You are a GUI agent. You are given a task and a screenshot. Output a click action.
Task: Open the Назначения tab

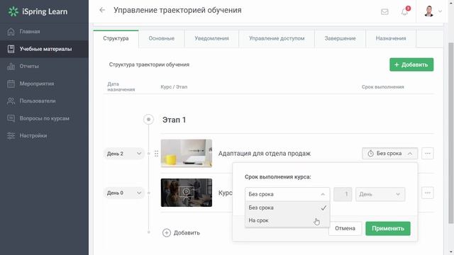click(x=391, y=38)
